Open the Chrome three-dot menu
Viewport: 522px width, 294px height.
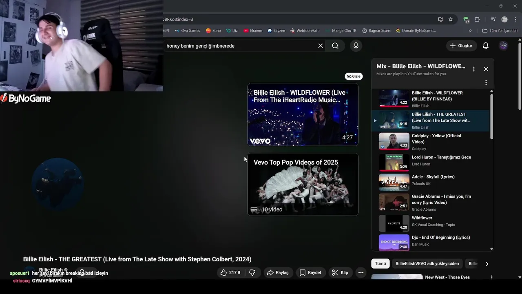515,19
